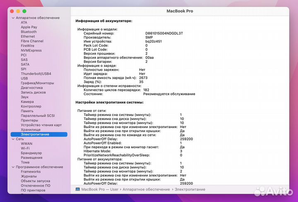298x202 pixels.
Task: Select Fibre Channel entry
Action: click(x=32, y=41)
